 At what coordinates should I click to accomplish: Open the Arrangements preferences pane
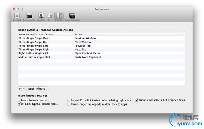point(72,17)
